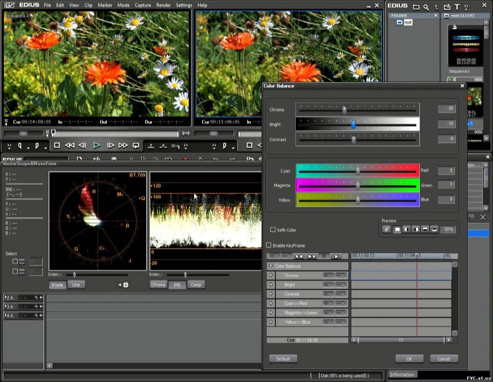Expand Yellow<>Blue keyframe row

(x=271, y=322)
